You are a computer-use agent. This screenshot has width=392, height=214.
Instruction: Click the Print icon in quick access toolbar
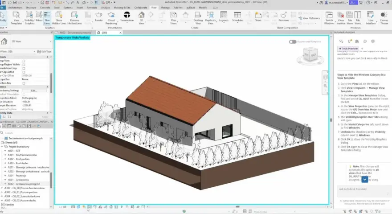coord(42,3)
